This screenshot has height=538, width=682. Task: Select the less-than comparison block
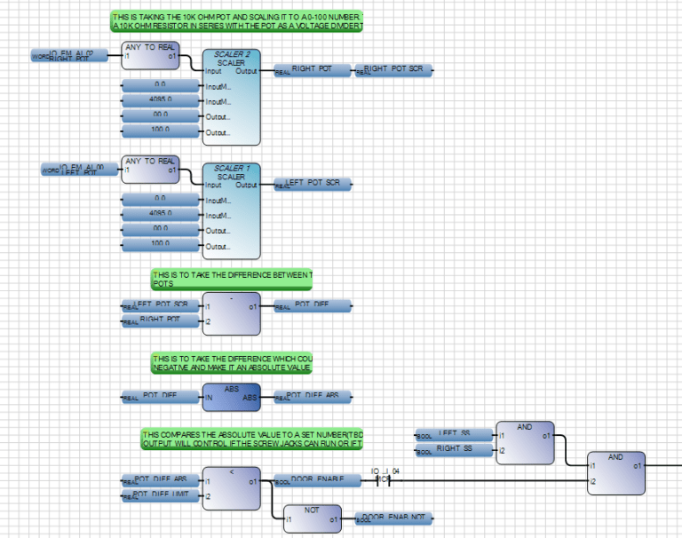pyautogui.click(x=232, y=488)
